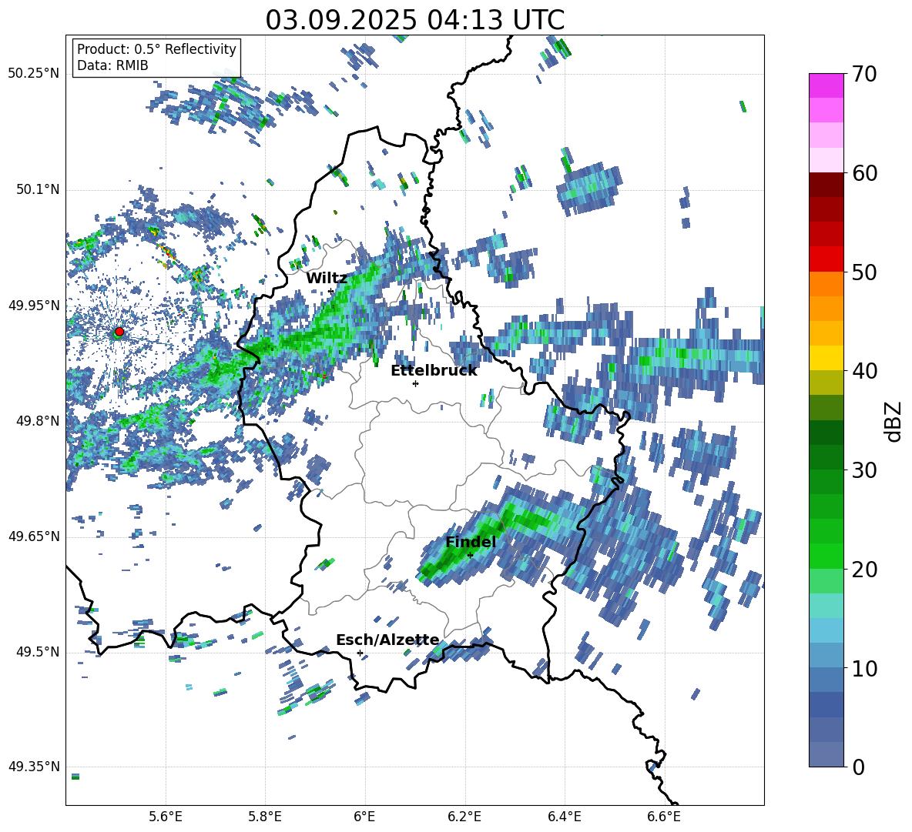Click the bright green colorbar segment at 20
Viewport: 912px width, 832px height.
(x=826, y=556)
